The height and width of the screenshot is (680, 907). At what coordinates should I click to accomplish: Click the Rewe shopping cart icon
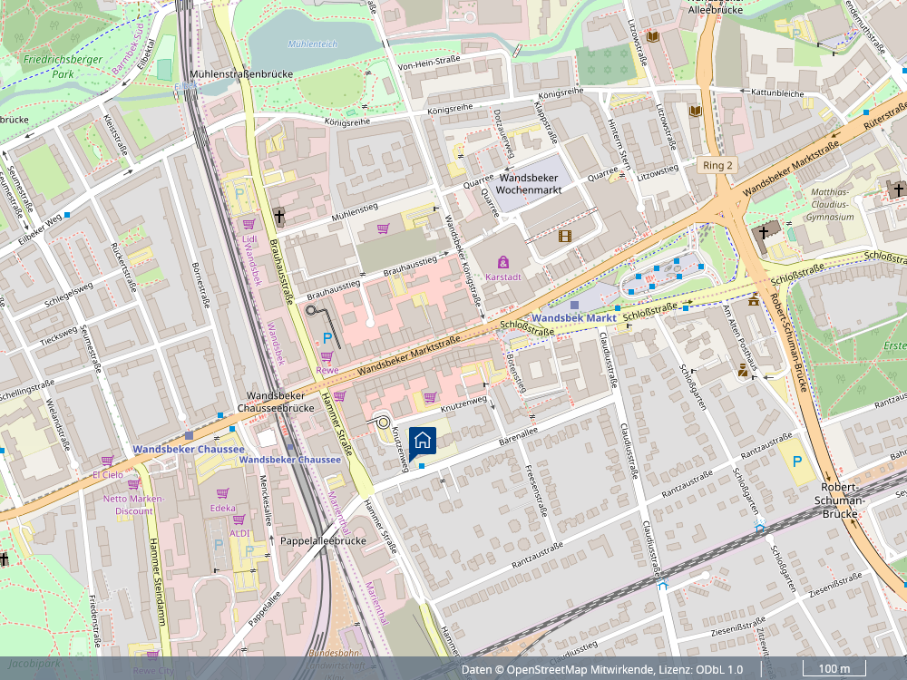327,356
